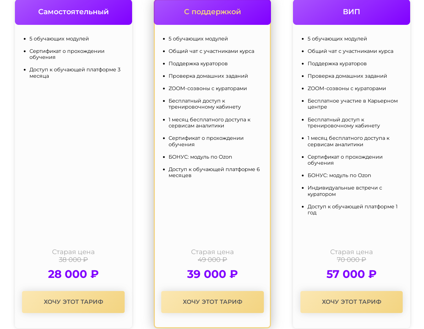This screenshot has width=424, height=329.
Task: Click "Доступ к обучающей платформе 6 месяцев"
Action: click(214, 172)
